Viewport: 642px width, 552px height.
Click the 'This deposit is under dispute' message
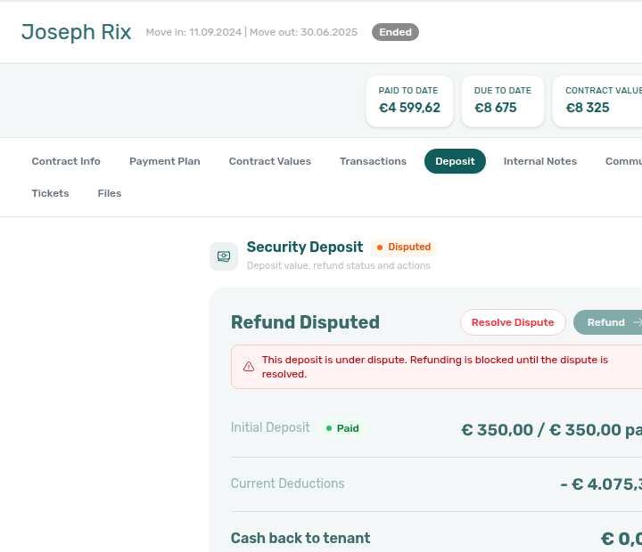(435, 367)
